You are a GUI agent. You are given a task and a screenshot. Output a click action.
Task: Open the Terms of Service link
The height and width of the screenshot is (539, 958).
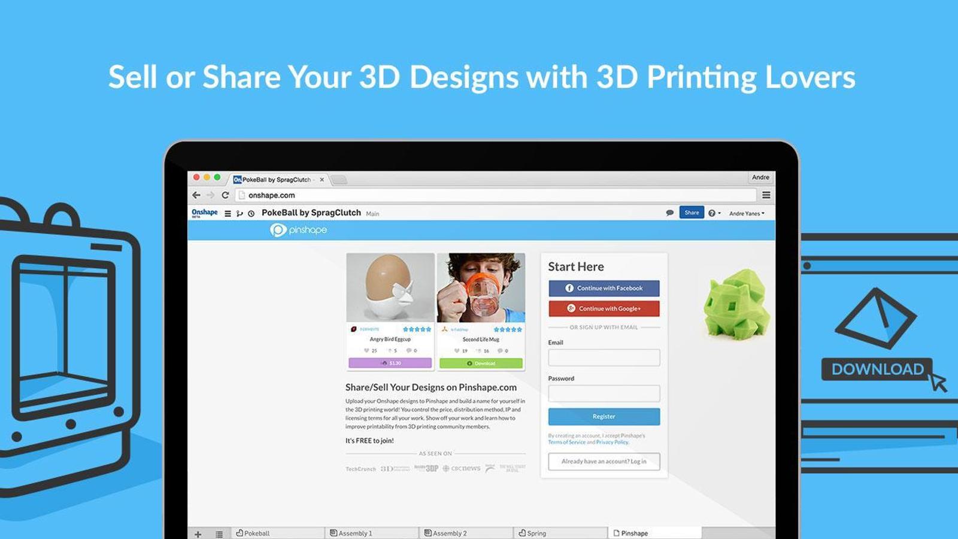point(566,443)
